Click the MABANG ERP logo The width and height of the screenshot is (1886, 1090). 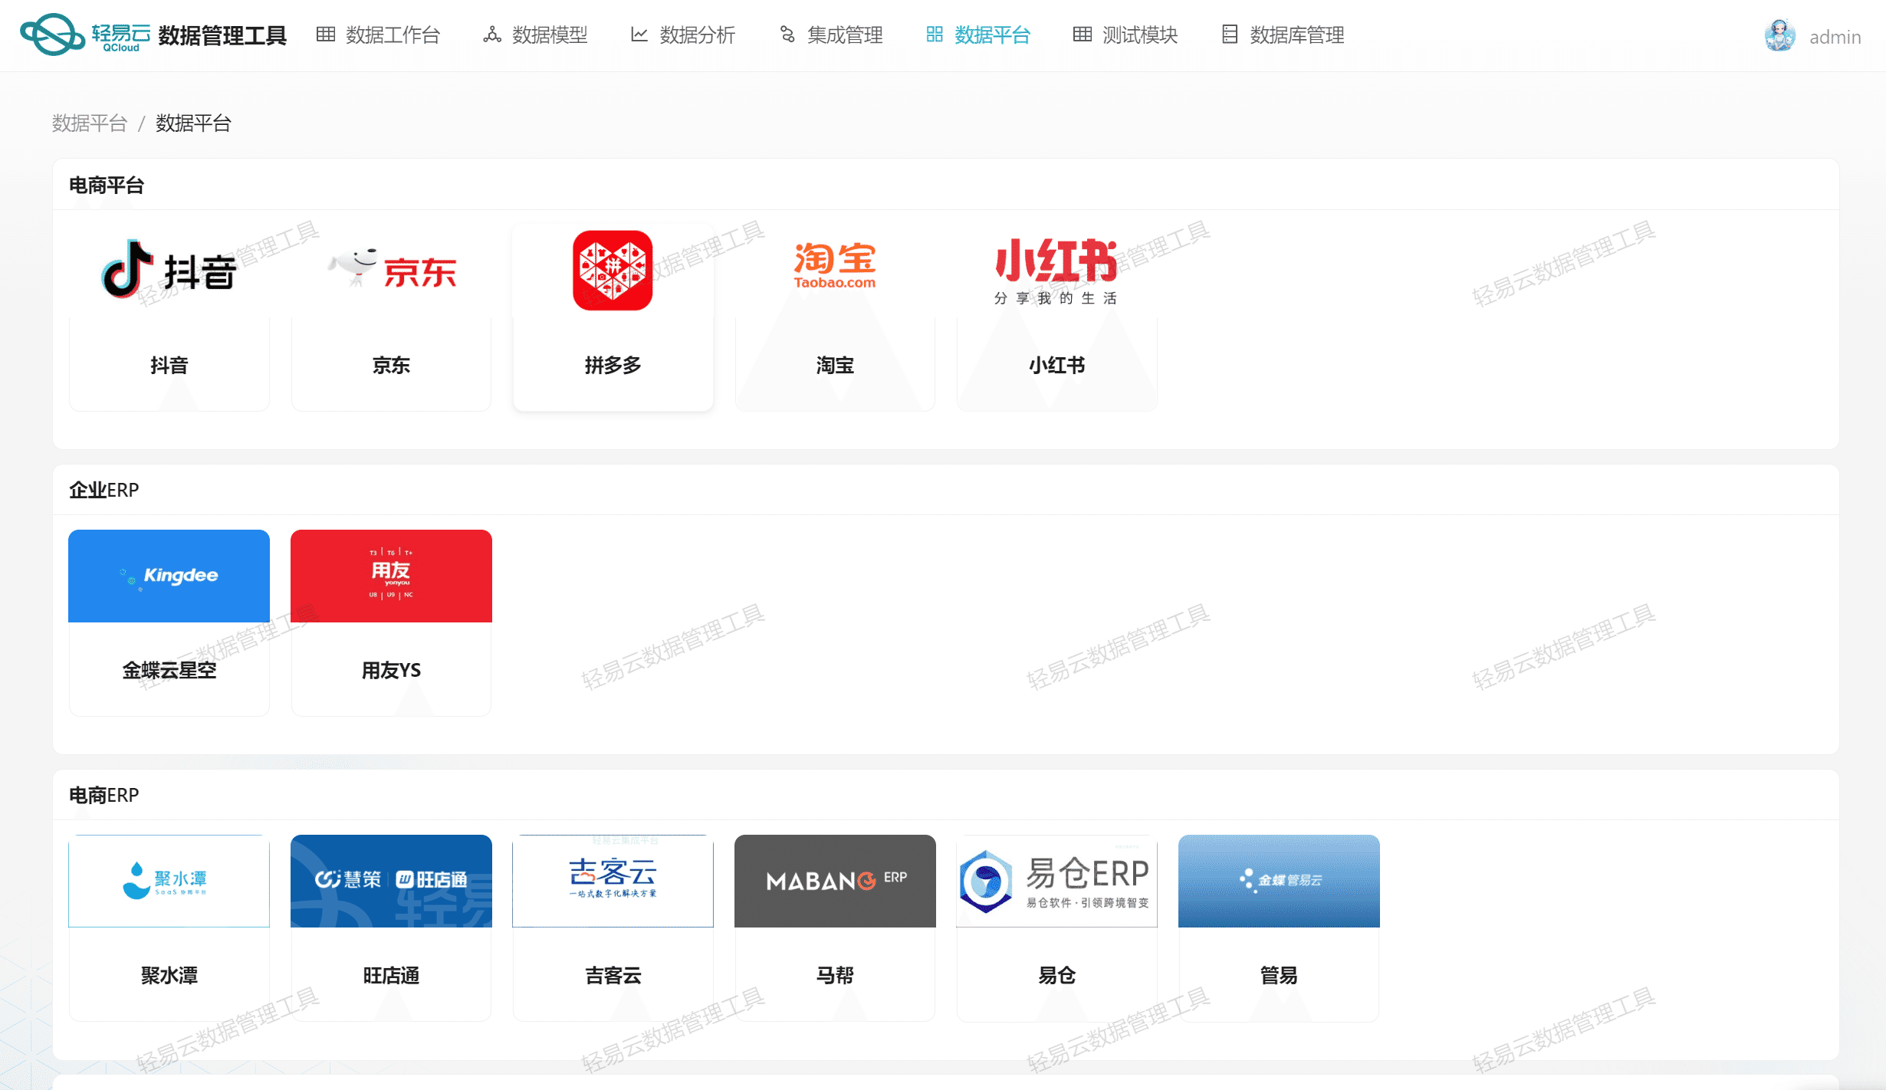pyautogui.click(x=835, y=881)
